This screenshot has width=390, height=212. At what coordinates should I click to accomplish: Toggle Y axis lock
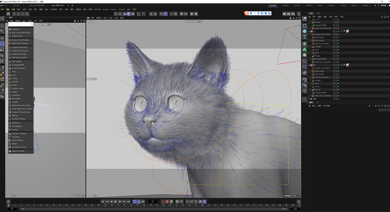point(18,14)
